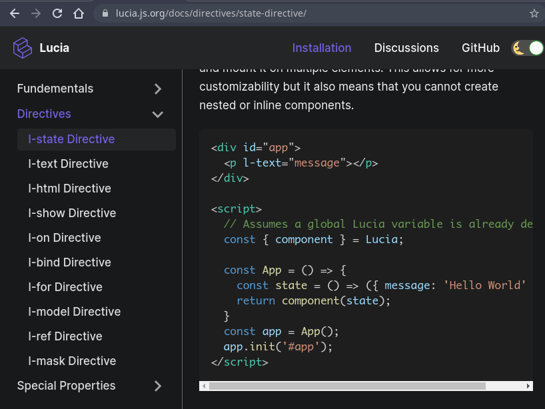The height and width of the screenshot is (409, 545).
Task: Open l-mask Directive page
Action: [72, 361]
